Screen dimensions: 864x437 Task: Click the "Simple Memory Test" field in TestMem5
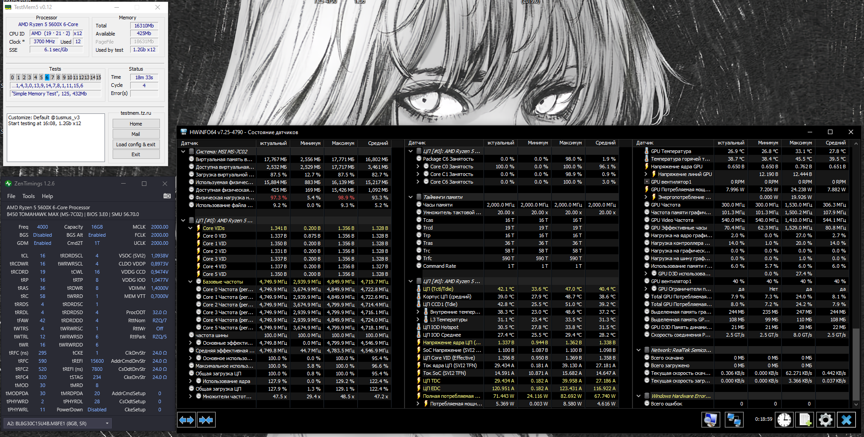[55, 94]
